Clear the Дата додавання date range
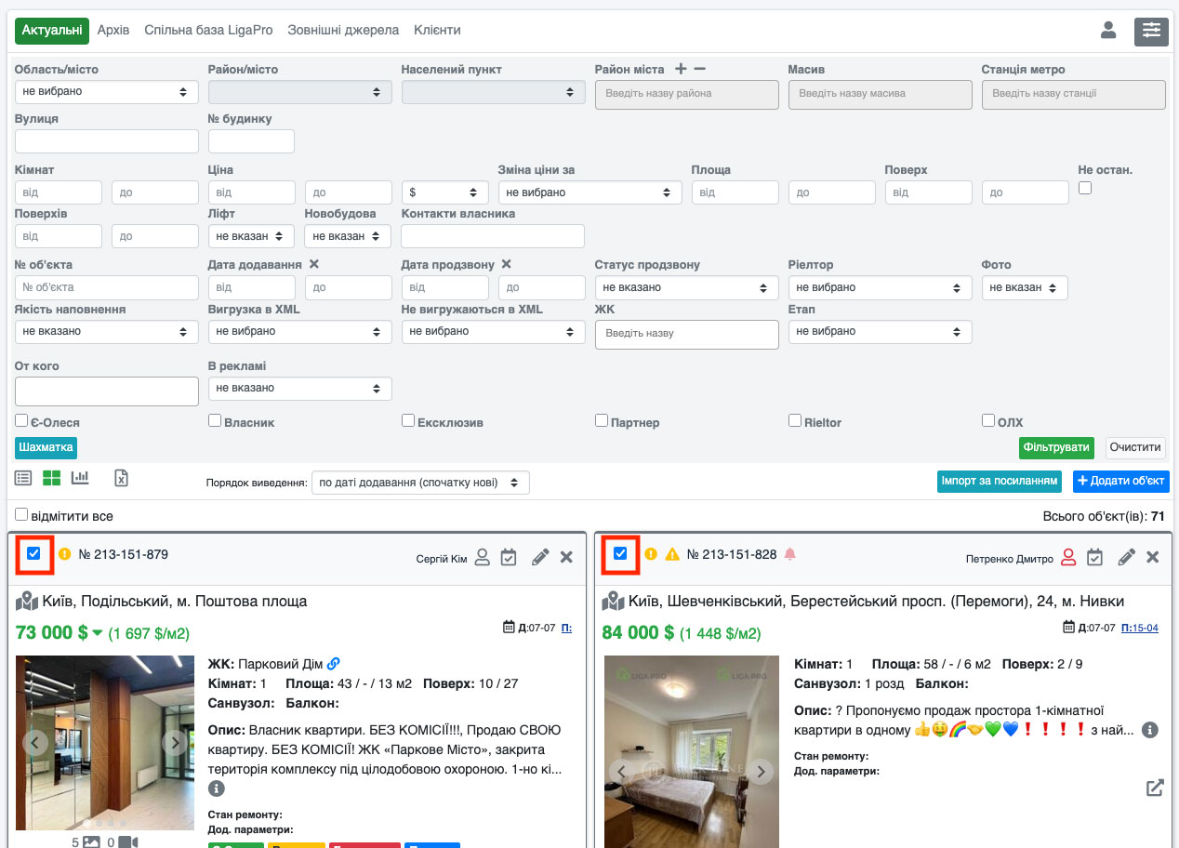1179x848 pixels. [314, 264]
